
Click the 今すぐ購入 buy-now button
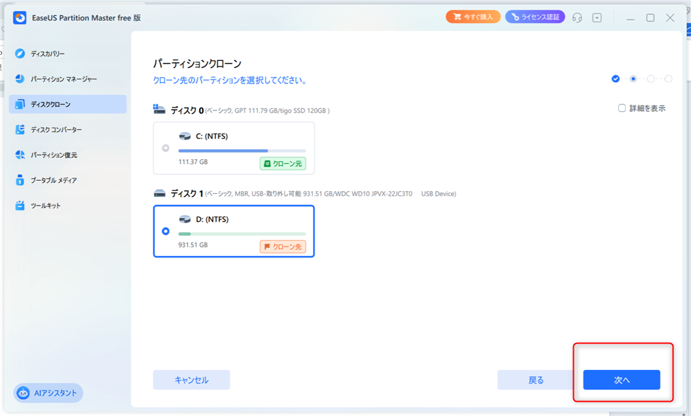pyautogui.click(x=473, y=17)
